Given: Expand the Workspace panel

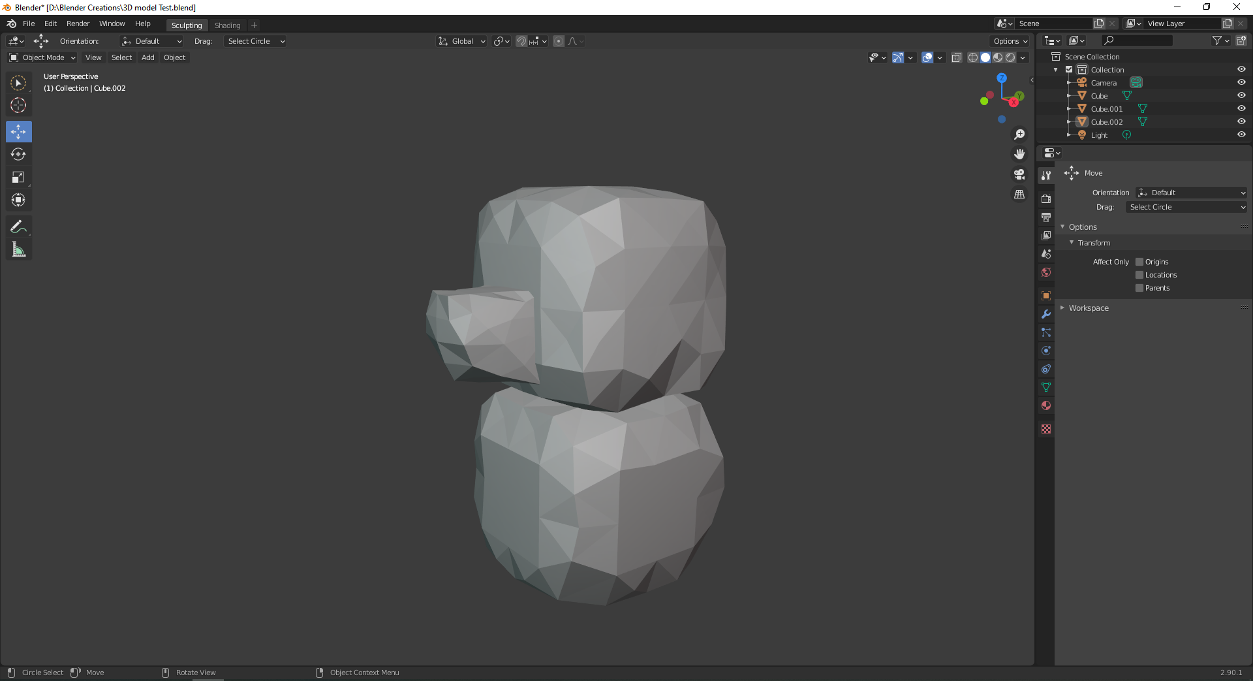Looking at the screenshot, I should pos(1088,308).
